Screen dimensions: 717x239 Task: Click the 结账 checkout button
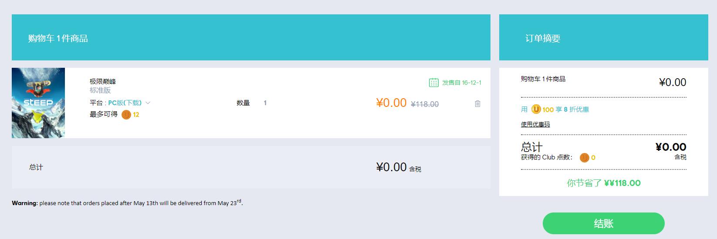(603, 223)
